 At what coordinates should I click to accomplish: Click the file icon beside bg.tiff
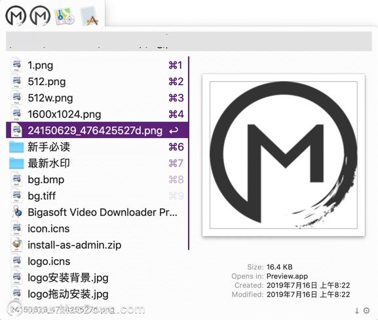pyautogui.click(x=16, y=196)
